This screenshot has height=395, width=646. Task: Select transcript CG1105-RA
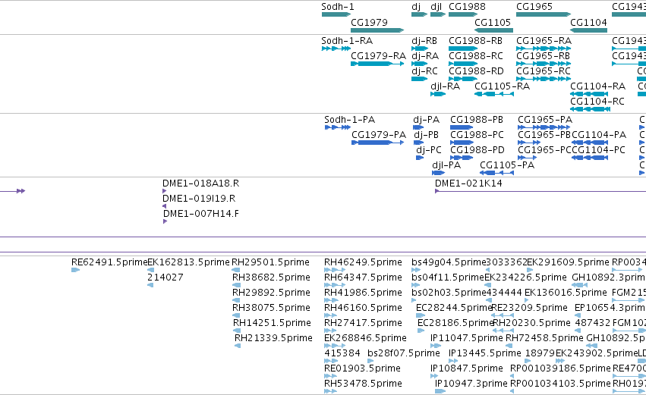[x=494, y=94]
